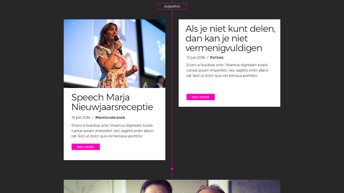This screenshot has height=193, width=344.
Task: Open the article about delen and vermenigvuldigen
Action: (231, 38)
